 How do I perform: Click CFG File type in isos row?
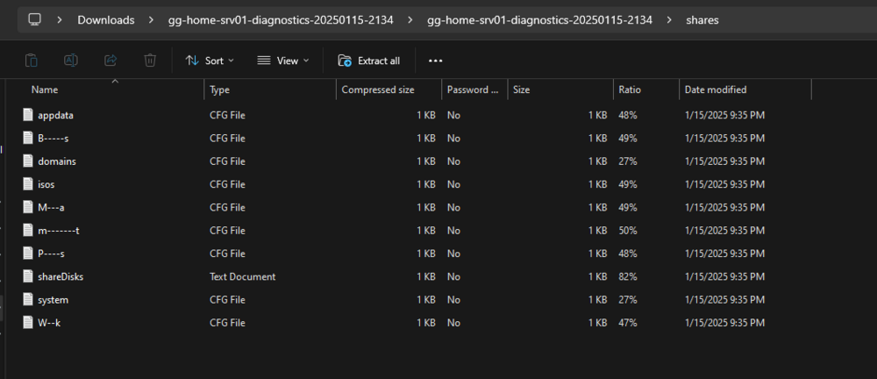228,184
